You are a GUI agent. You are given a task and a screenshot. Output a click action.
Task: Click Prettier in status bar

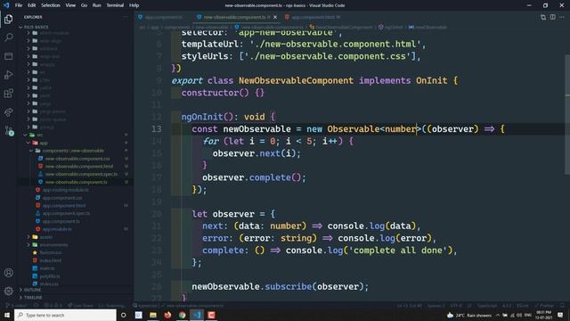544,306
